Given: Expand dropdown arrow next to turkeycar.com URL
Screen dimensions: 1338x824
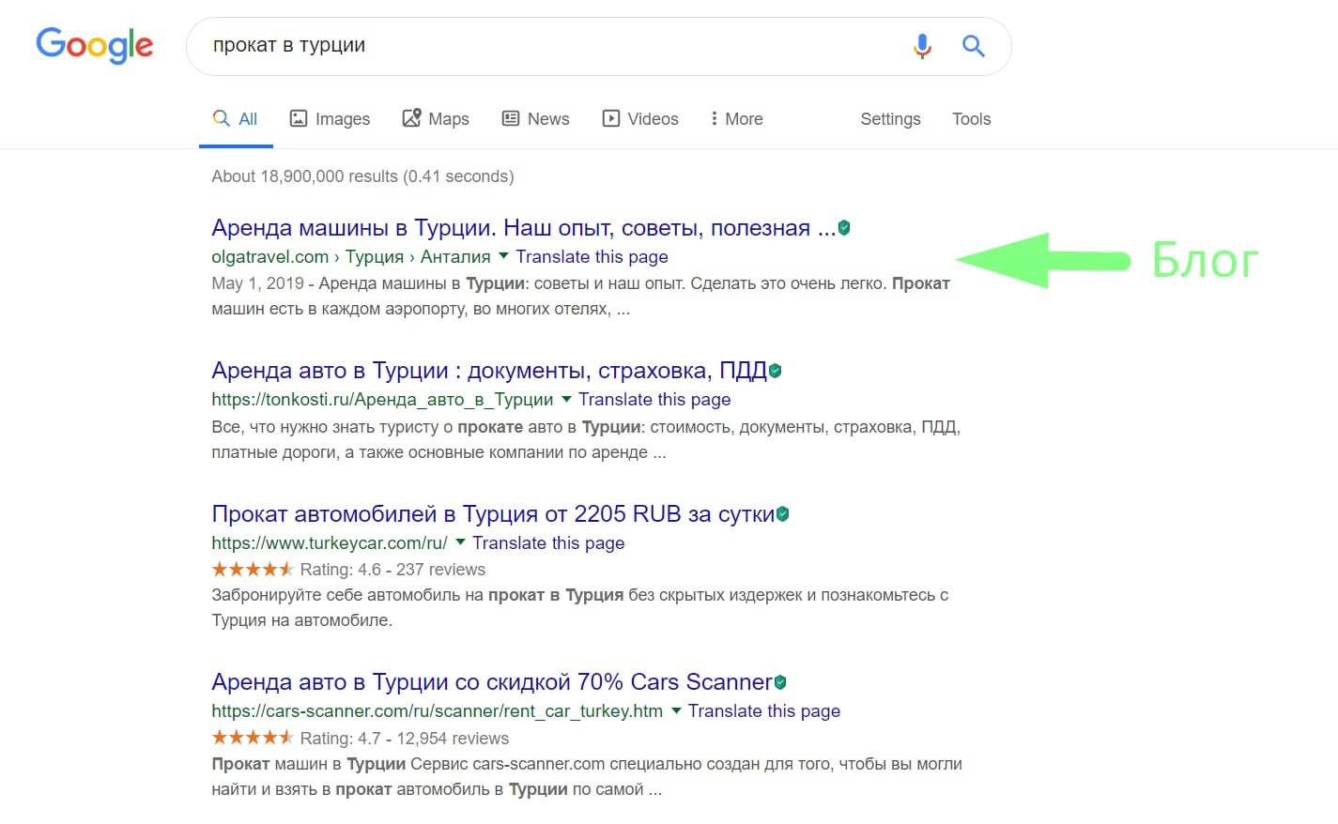Looking at the screenshot, I should (460, 542).
